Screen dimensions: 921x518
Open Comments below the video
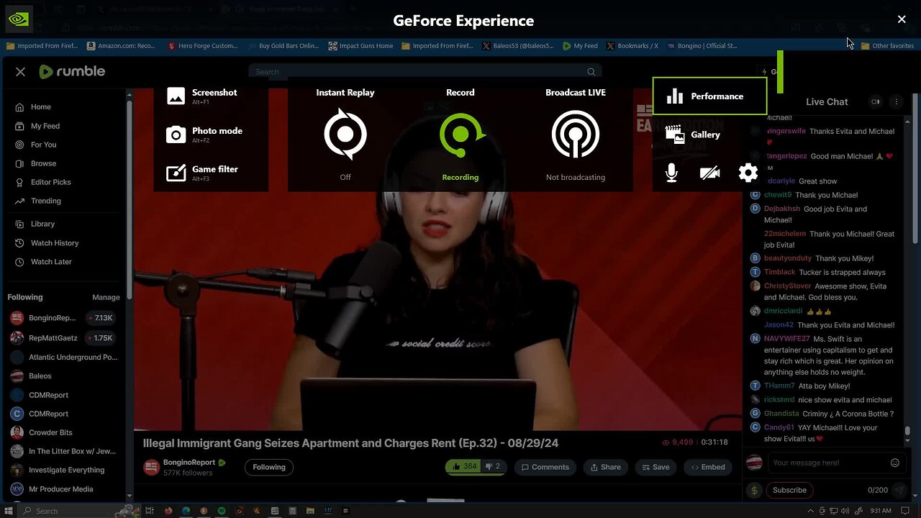pos(545,467)
